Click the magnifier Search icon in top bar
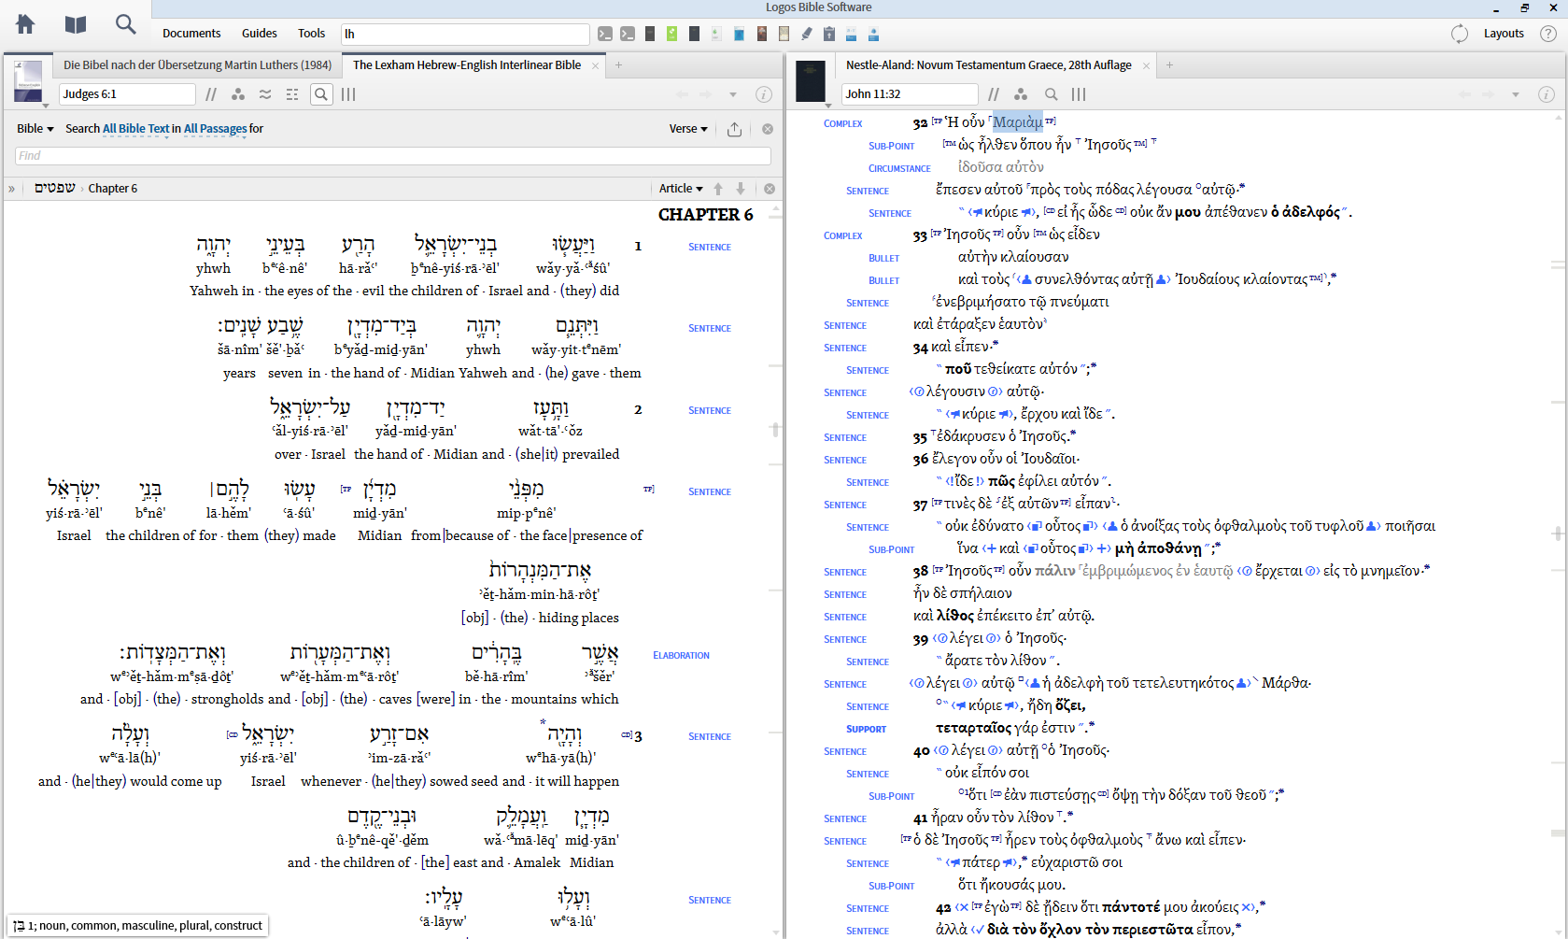The height and width of the screenshot is (939, 1568). (x=125, y=24)
